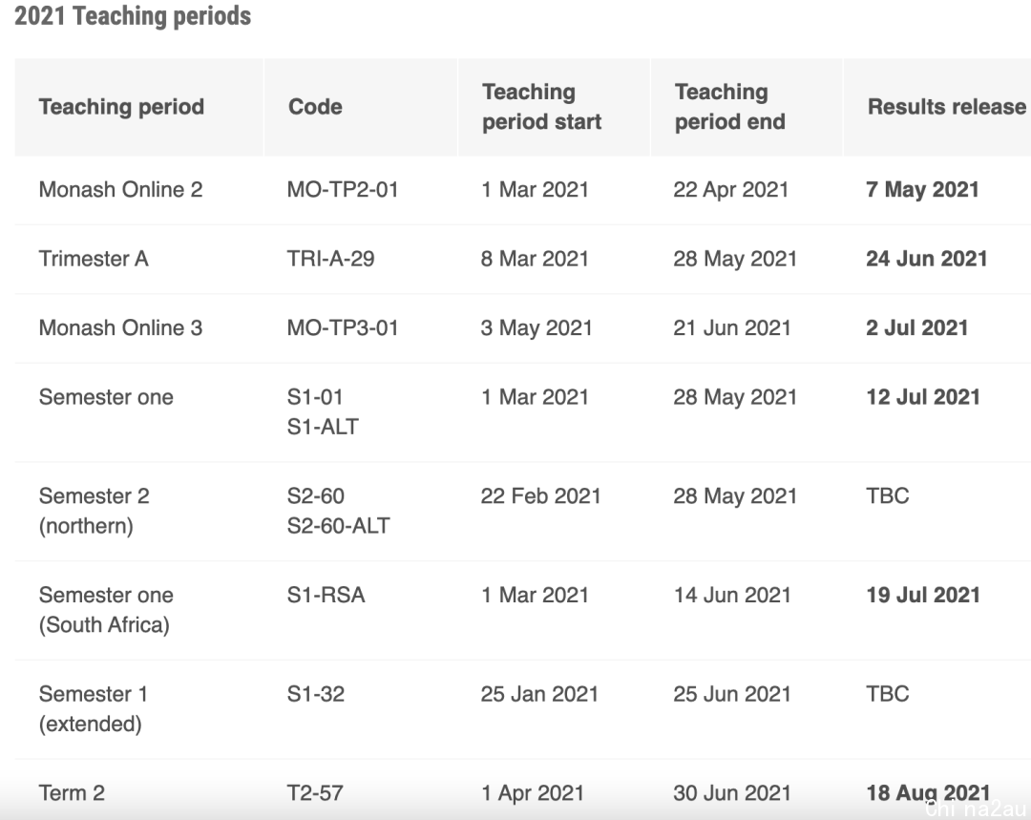Click the Code column header
Image resolution: width=1031 pixels, height=820 pixels.
[315, 107]
